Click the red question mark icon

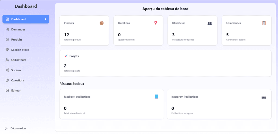tap(155, 23)
